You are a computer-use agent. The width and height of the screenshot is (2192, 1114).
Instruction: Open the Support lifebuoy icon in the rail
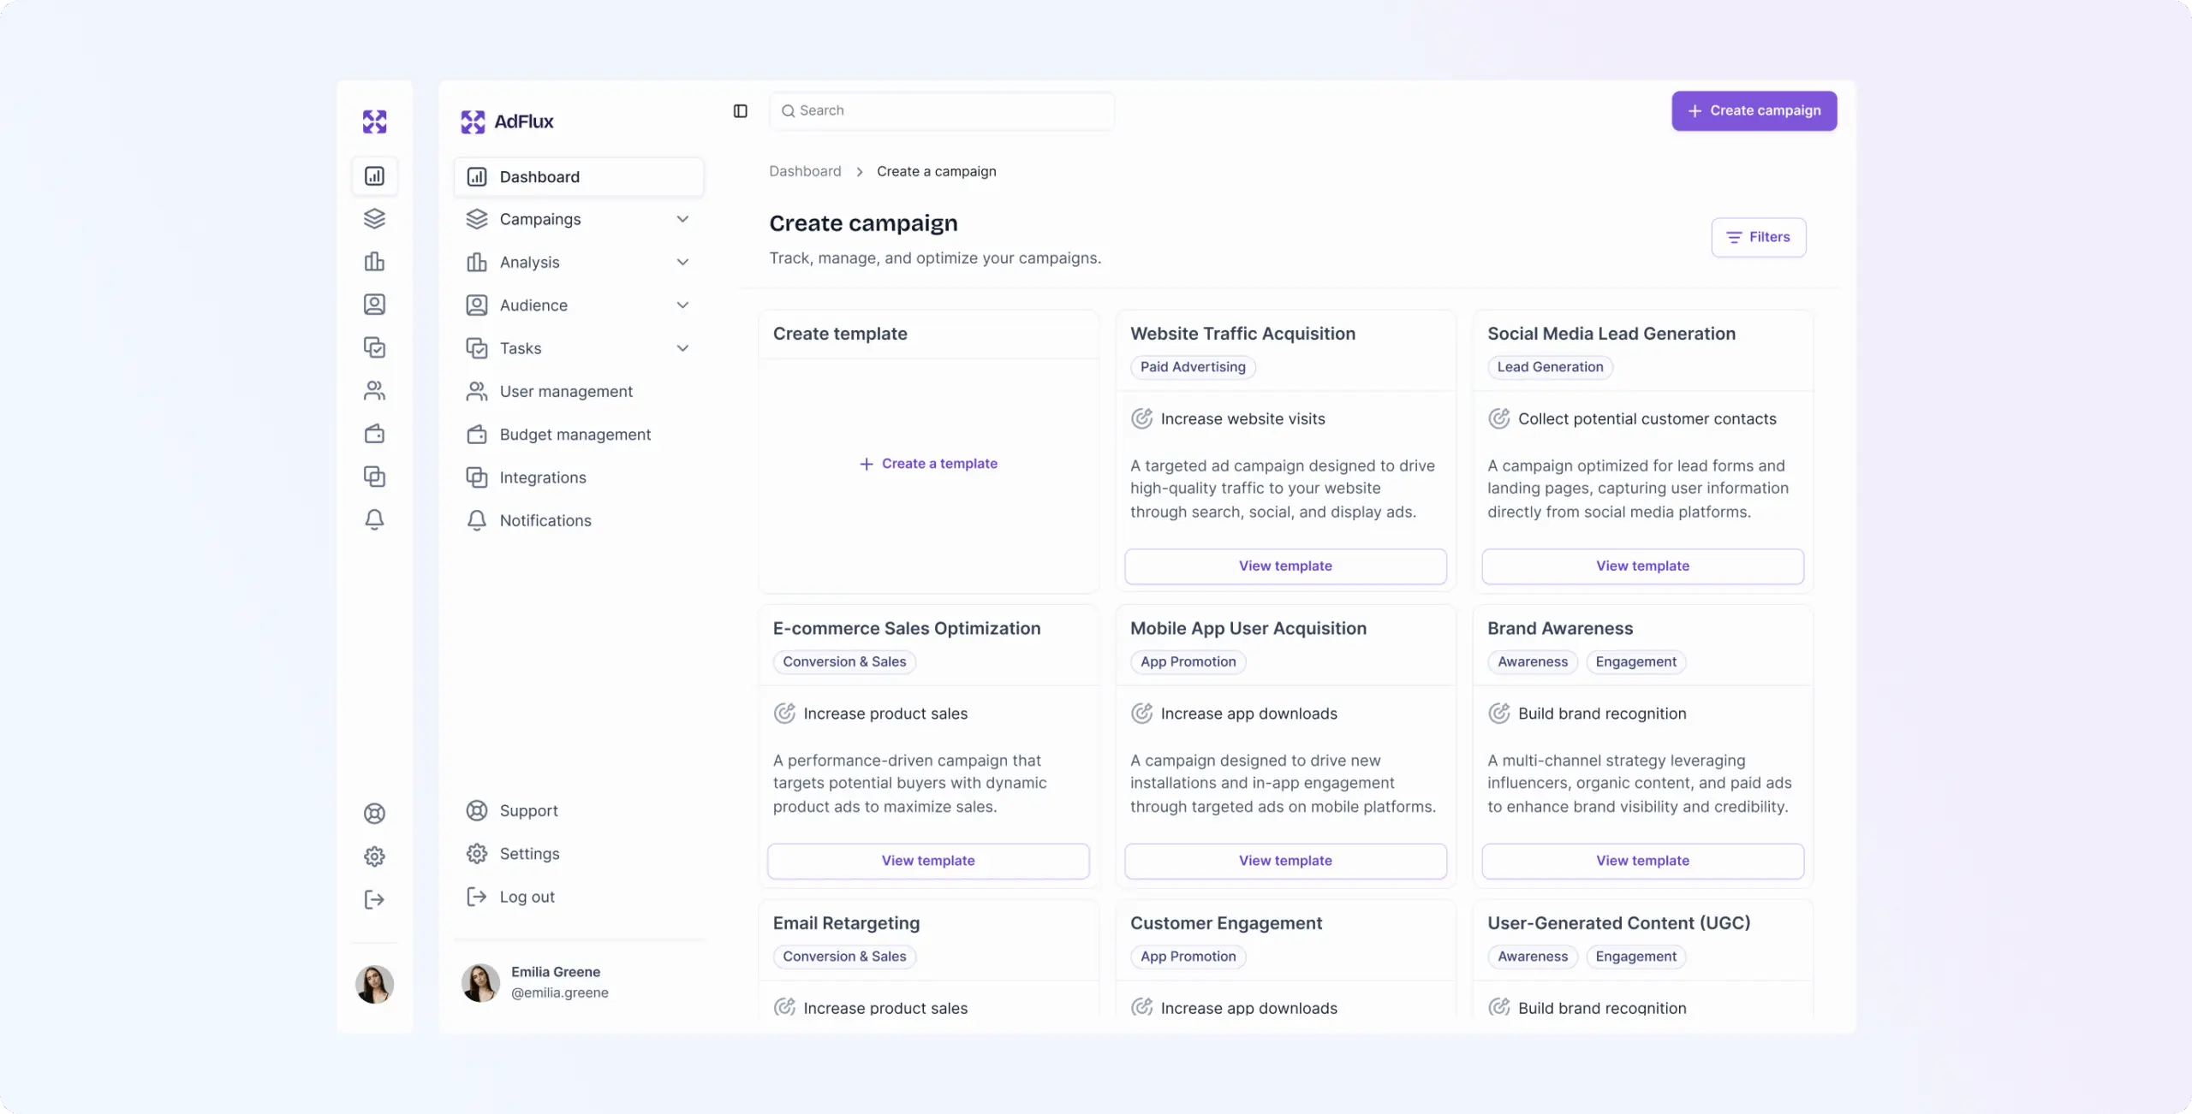pos(374,813)
